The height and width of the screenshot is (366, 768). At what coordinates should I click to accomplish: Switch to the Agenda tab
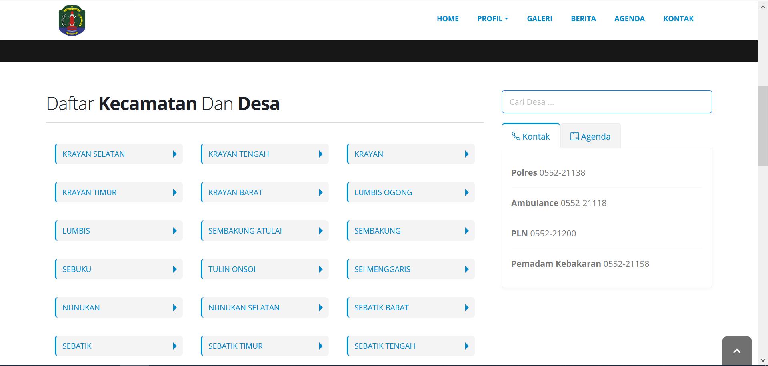[x=590, y=136]
